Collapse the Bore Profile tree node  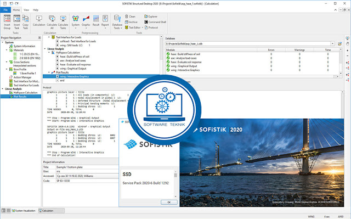7,69
